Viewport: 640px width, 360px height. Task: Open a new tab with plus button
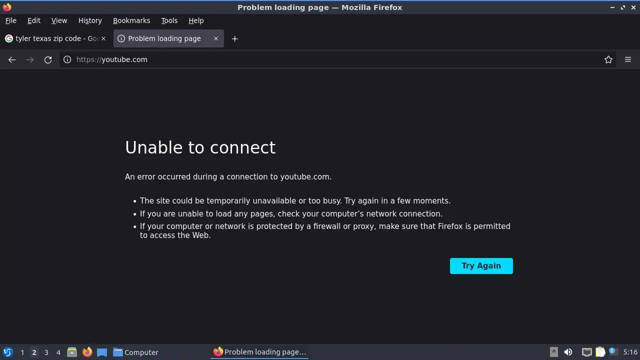pyautogui.click(x=234, y=38)
